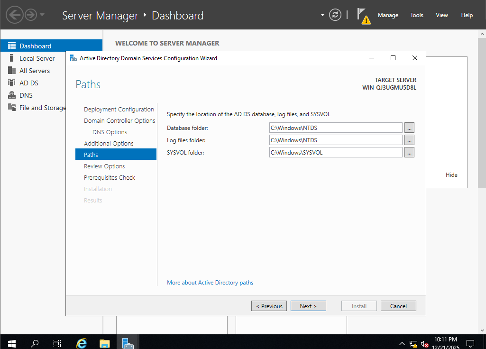Select Dashboard in the left sidebar
The image size is (486, 349).
point(52,46)
